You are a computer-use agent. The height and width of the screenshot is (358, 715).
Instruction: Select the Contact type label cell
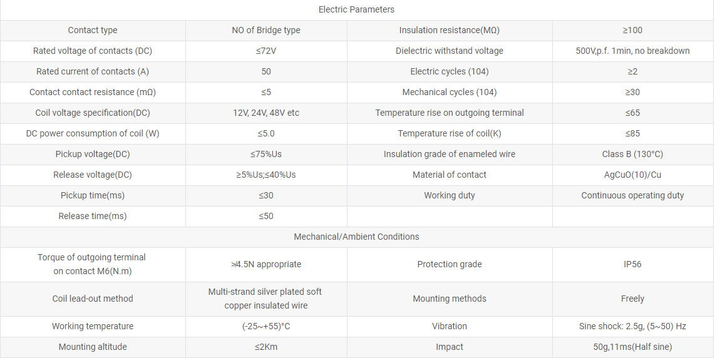pos(93,30)
